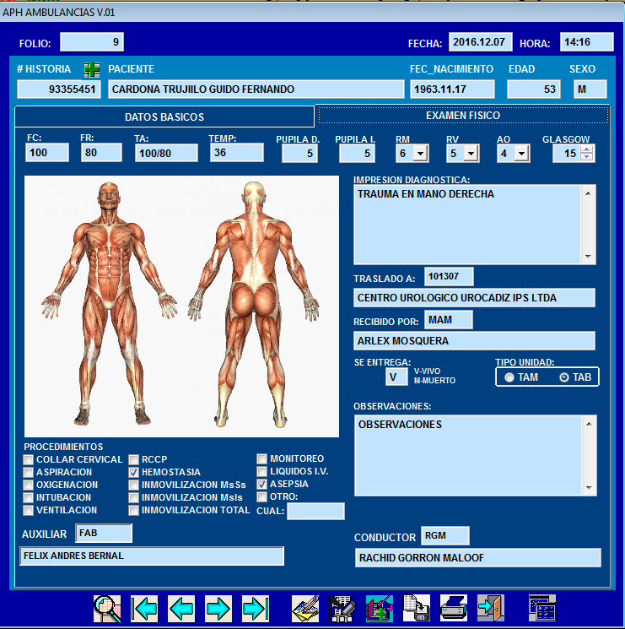Select the TAB unit type radio button
This screenshot has width=625, height=629.
563,377
